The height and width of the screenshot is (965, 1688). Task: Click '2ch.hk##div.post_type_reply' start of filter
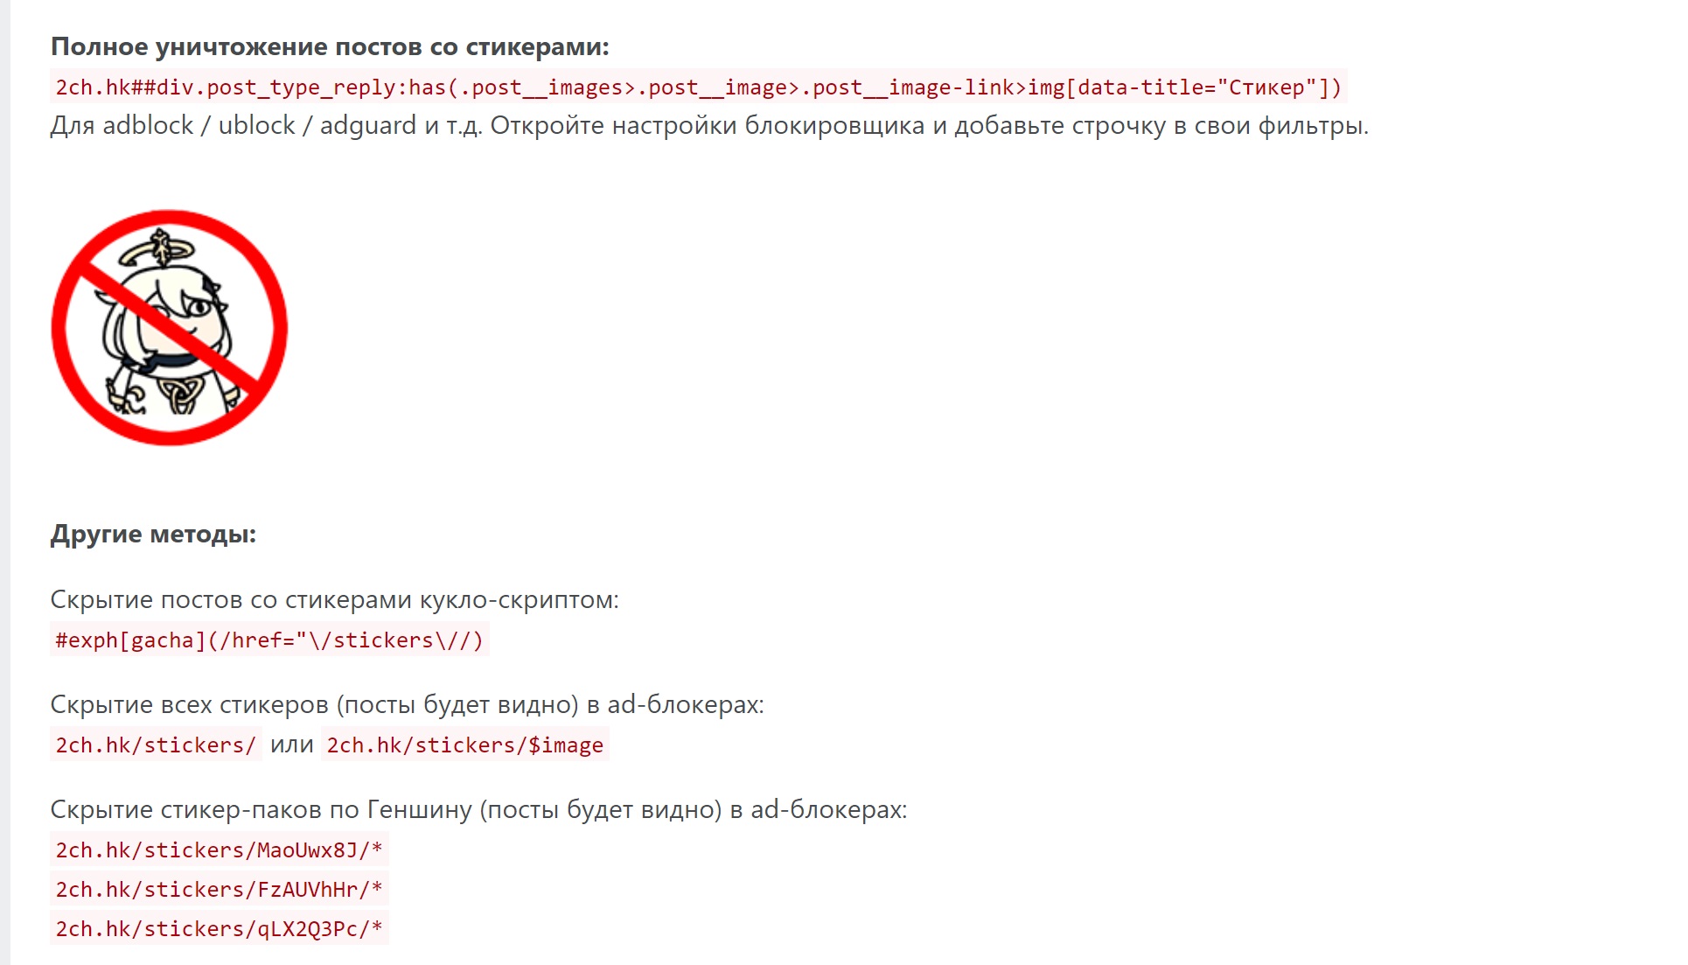pyautogui.click(x=226, y=87)
